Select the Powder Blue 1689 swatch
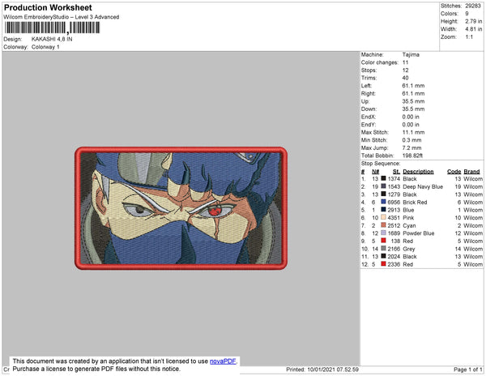 [383, 233]
